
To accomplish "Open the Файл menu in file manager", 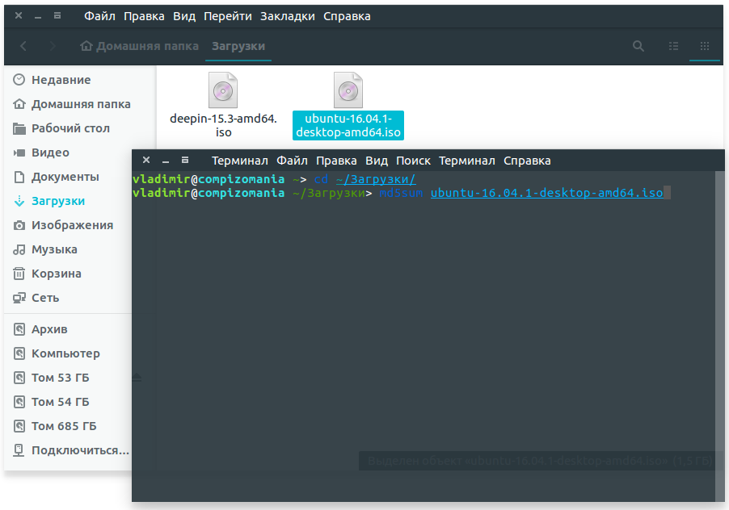I will pos(99,16).
